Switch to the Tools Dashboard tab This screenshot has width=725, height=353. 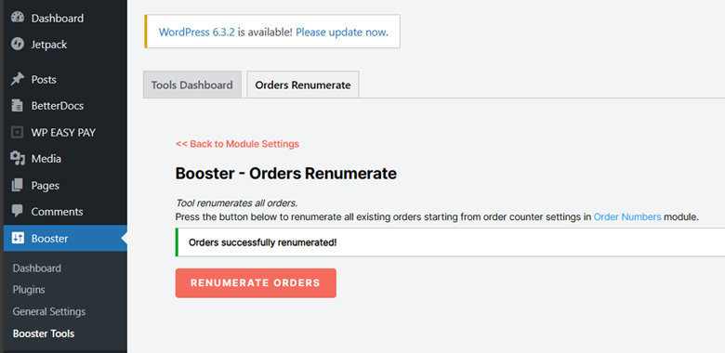point(192,85)
